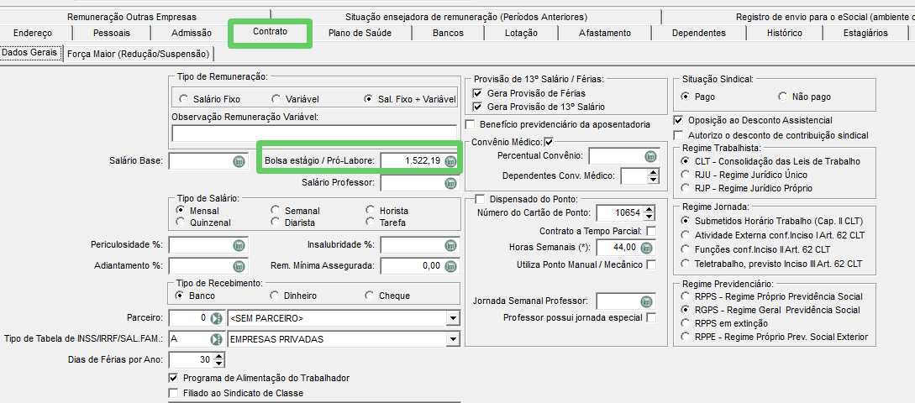The width and height of the screenshot is (915, 403).
Task: Adjust Dependentes Conv. Médico stepper
Action: [x=654, y=175]
